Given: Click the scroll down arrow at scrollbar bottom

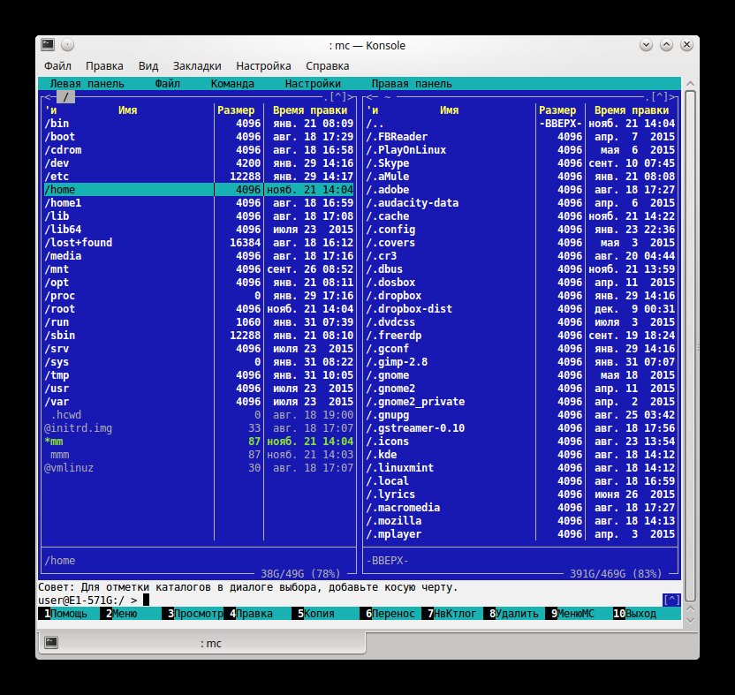Looking at the screenshot, I should pyautogui.click(x=690, y=620).
